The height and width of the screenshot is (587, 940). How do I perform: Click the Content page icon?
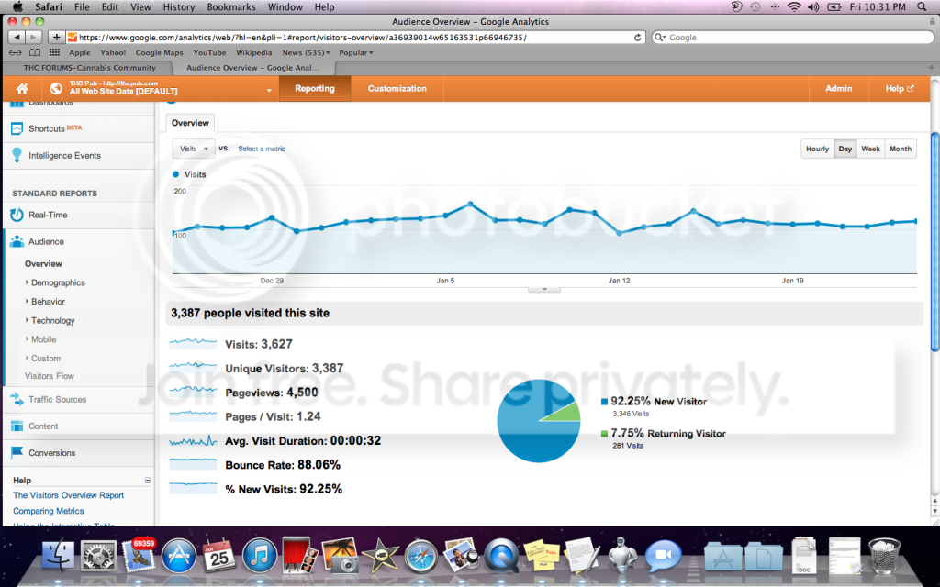17,426
